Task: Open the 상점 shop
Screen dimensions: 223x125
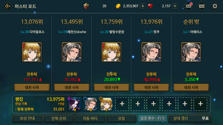Action: click(121, 119)
